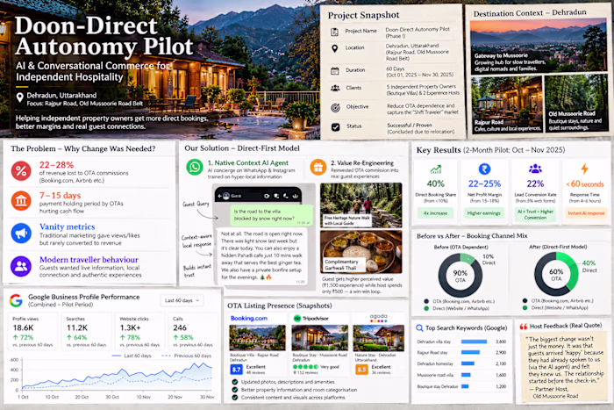The height and width of the screenshot is (410, 614).
Task: Click the location pin icon beside Dehradun, Uttarakhand
Action: point(19,97)
